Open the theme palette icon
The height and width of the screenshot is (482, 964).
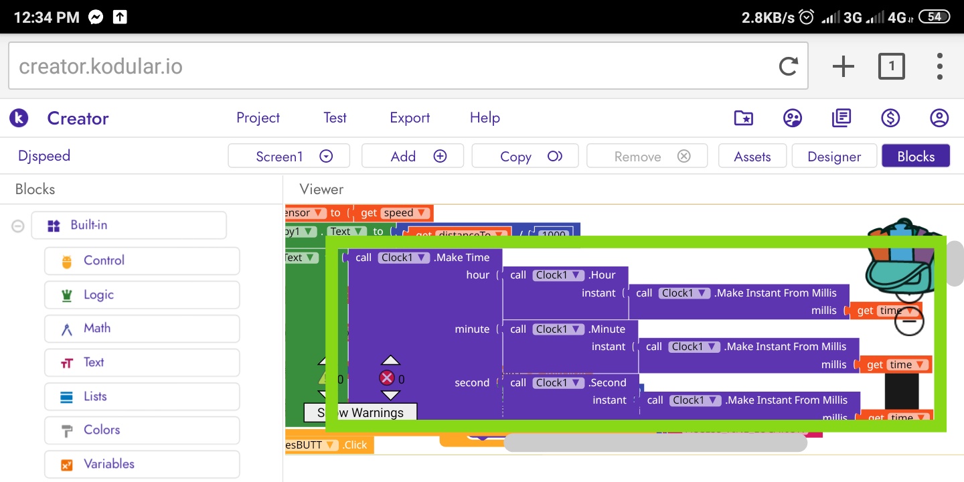(x=793, y=118)
